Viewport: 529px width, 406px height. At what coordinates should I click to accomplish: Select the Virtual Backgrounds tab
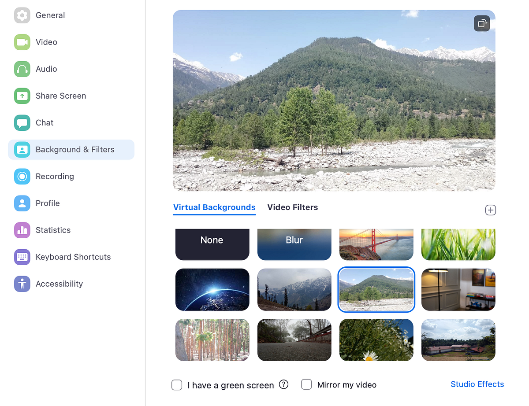[x=214, y=207]
